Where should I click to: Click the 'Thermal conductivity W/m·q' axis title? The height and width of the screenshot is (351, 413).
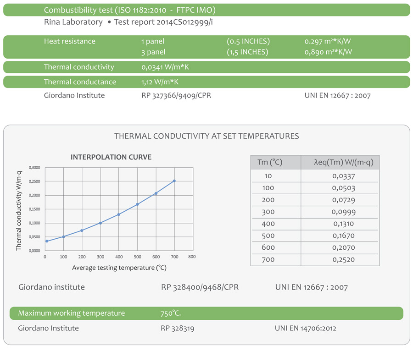19,211
